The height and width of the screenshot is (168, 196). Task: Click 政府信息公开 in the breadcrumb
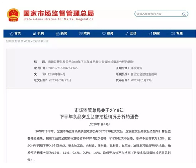pyautogui.click(x=40, y=41)
